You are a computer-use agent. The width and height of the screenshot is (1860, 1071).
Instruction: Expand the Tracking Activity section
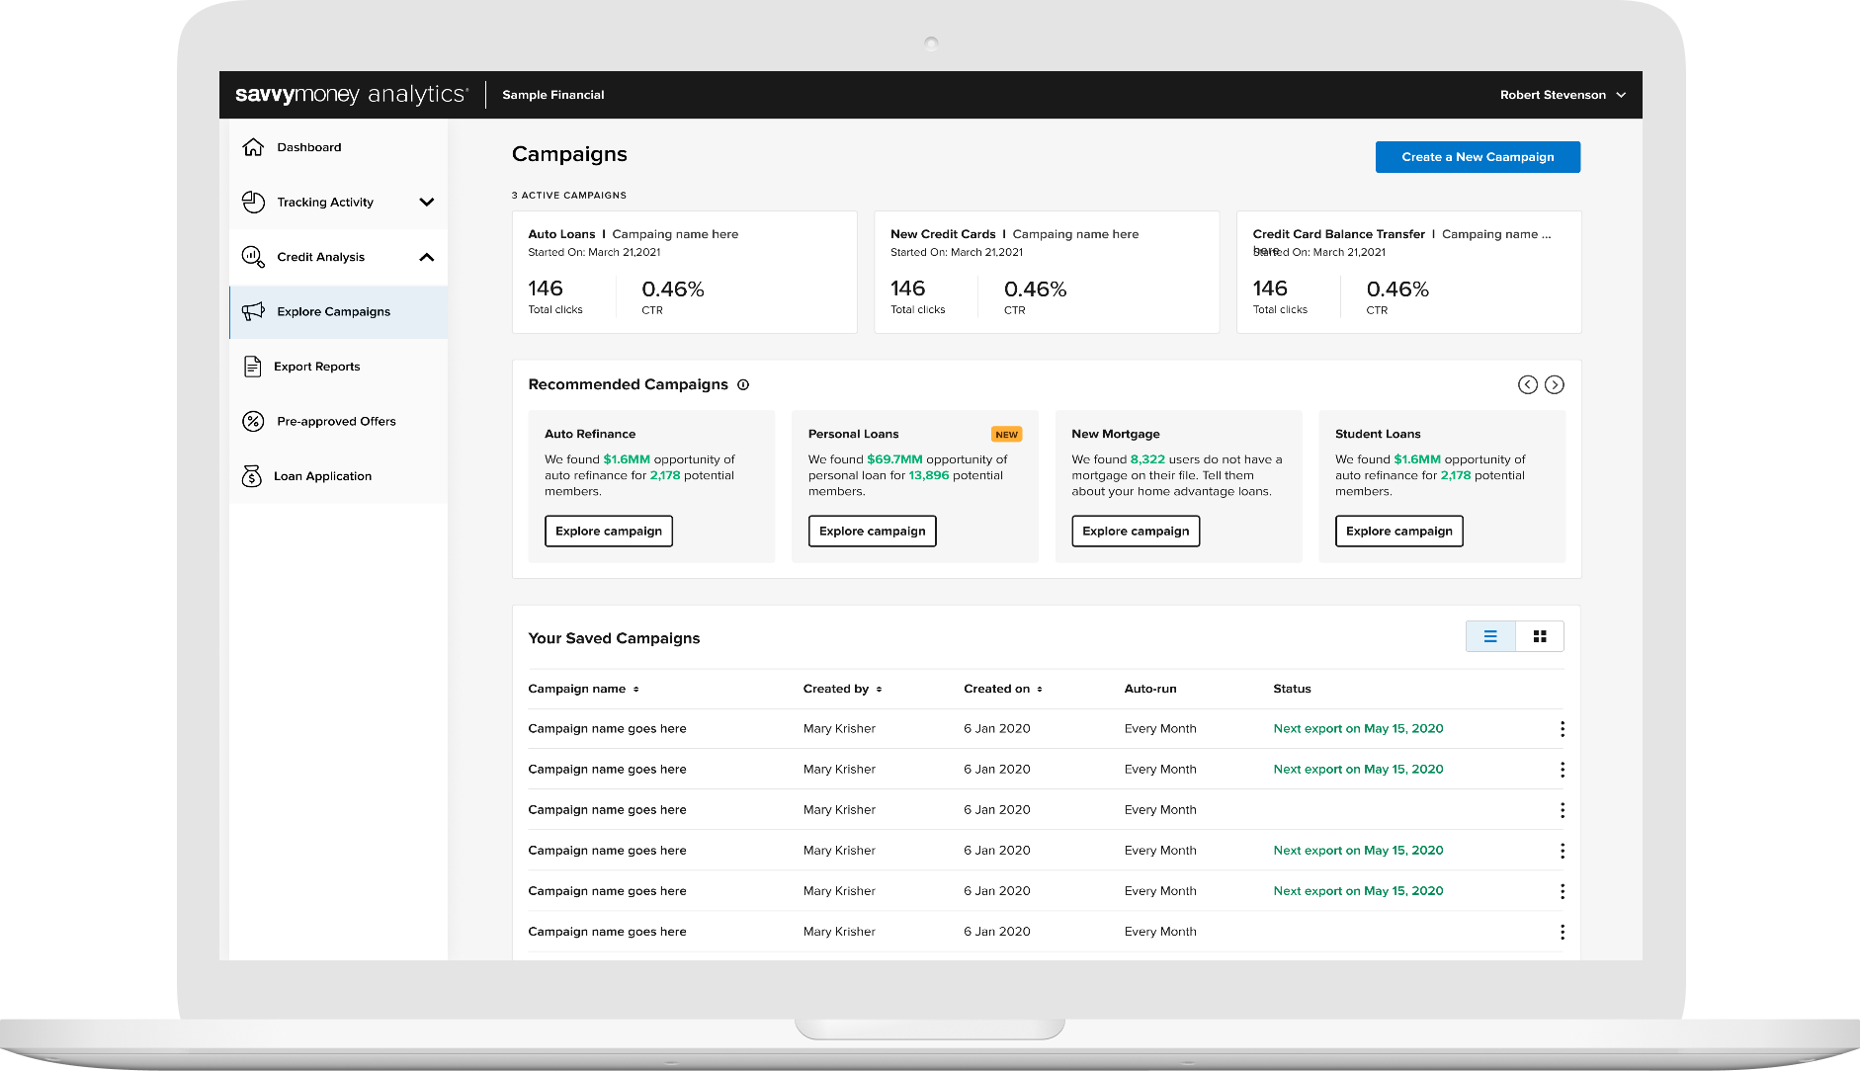pos(426,203)
